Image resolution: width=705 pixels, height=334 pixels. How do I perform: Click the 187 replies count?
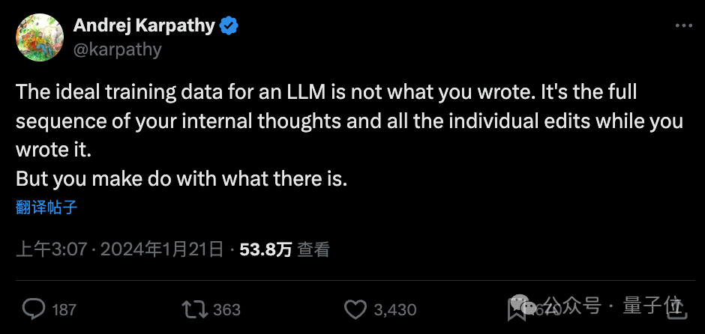[x=65, y=309]
